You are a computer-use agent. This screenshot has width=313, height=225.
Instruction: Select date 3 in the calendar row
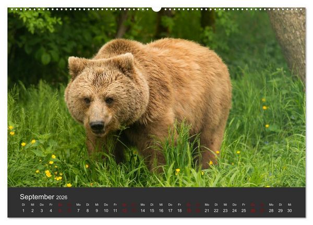click(x=42, y=210)
